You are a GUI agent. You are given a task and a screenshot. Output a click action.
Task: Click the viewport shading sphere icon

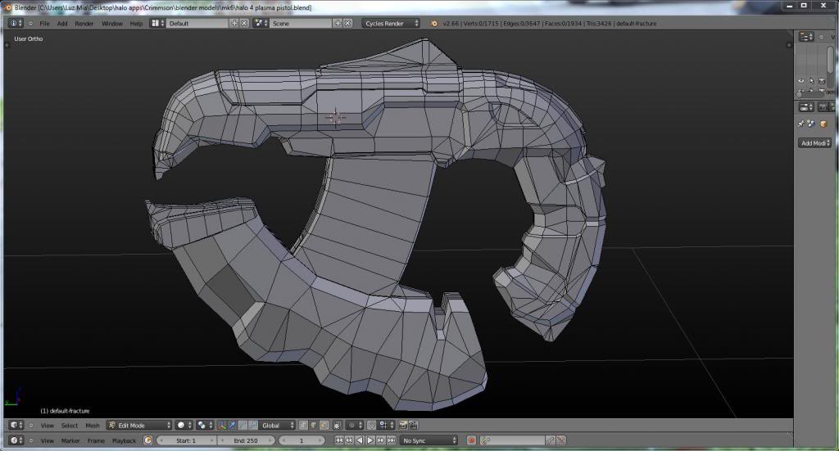click(x=182, y=426)
